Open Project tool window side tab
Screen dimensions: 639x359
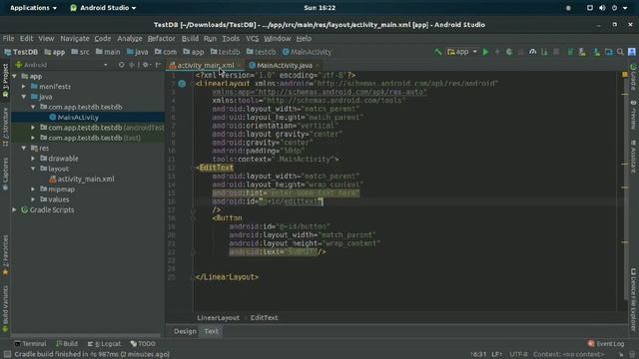point(5,81)
